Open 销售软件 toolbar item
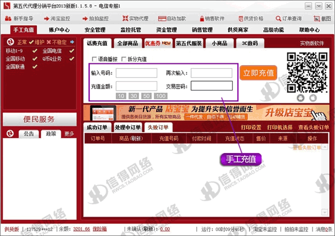 coord(200,18)
